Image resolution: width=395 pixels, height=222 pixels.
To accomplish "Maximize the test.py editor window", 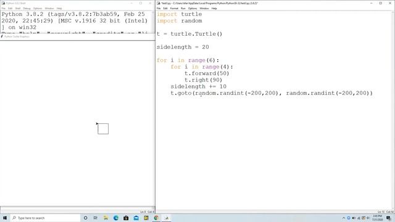I will [381, 3].
